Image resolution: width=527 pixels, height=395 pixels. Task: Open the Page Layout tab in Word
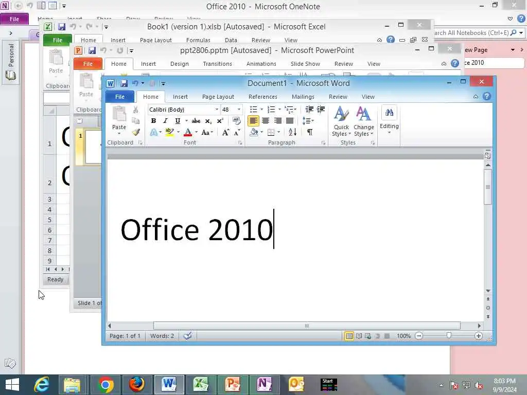(218, 97)
